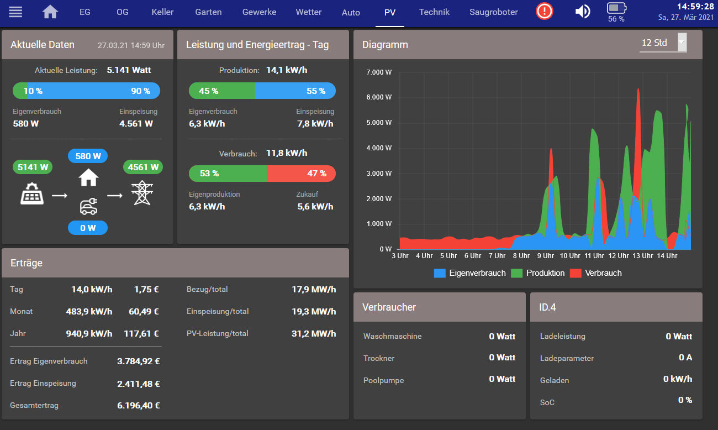Open the Gewerke tab
The height and width of the screenshot is (430, 718).
point(260,12)
